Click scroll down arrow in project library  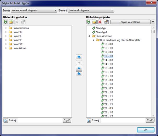tap(153, 116)
